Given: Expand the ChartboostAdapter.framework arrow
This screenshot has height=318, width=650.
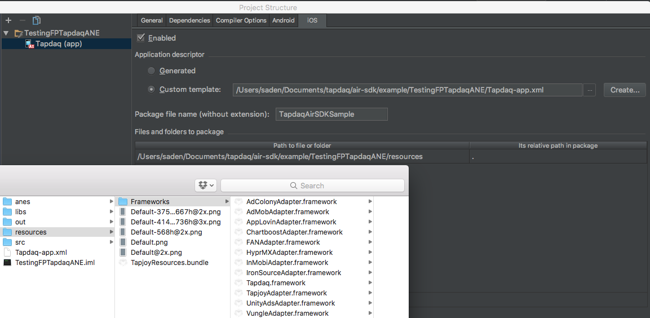Looking at the screenshot, I should tap(370, 232).
